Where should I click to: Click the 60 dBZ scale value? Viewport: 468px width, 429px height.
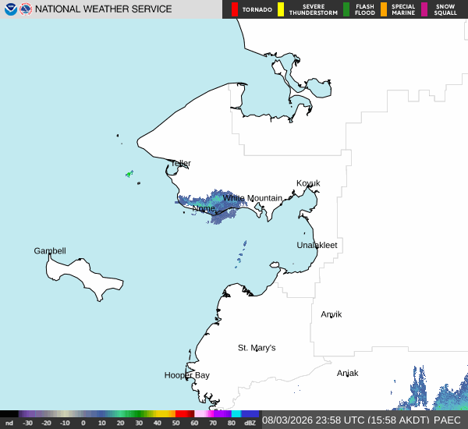[194, 423]
